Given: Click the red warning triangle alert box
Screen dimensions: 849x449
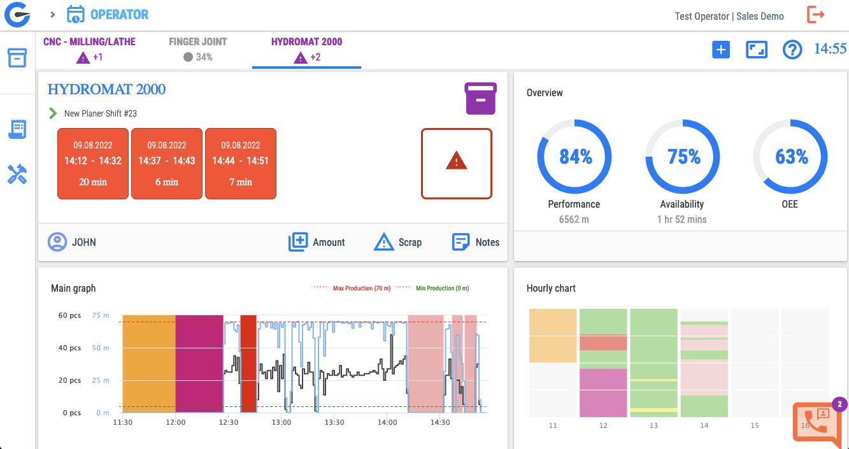Looking at the screenshot, I should tap(457, 164).
